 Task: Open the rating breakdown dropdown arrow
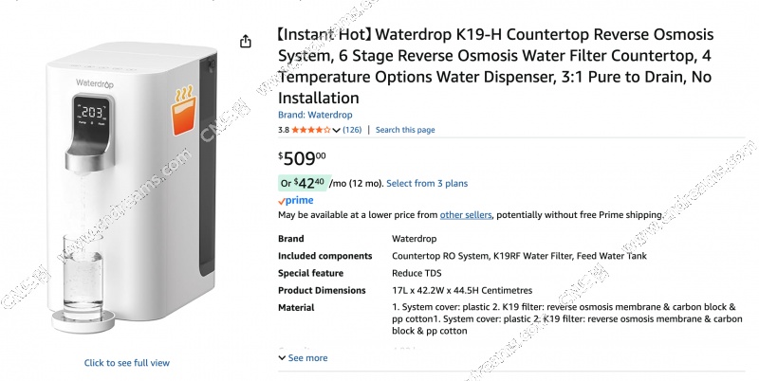tap(337, 130)
